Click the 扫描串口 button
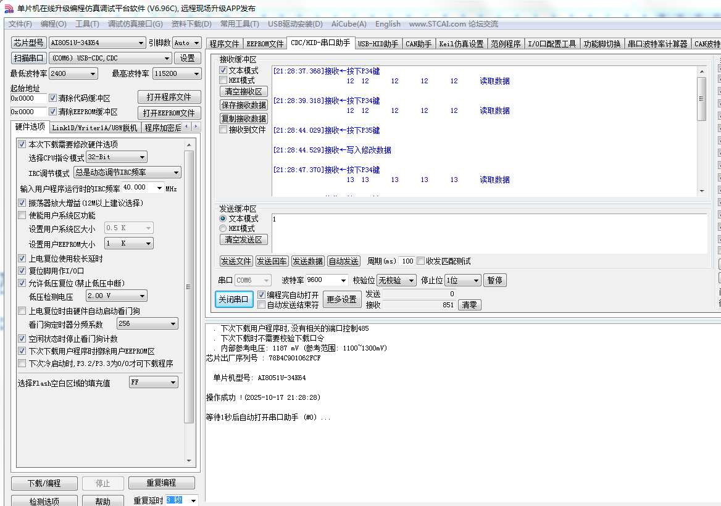721x506 pixels. coord(28,57)
